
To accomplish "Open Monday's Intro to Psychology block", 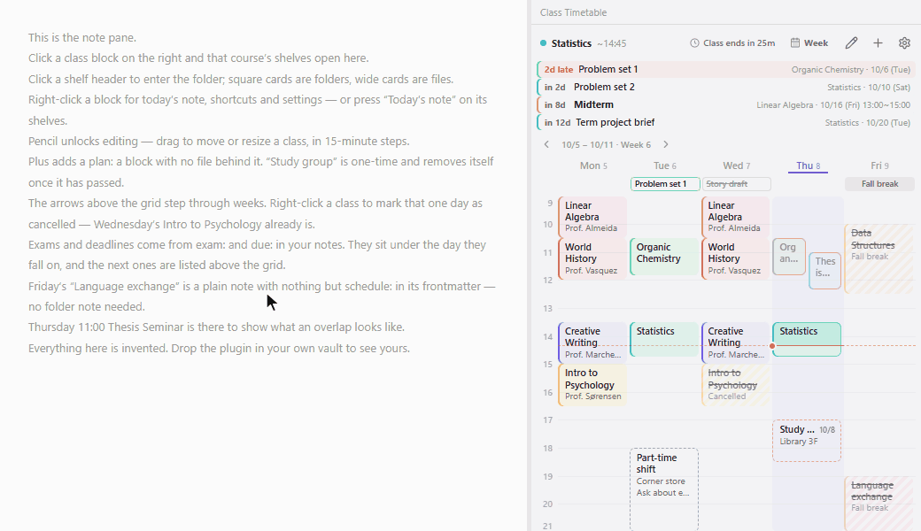I will click(592, 384).
